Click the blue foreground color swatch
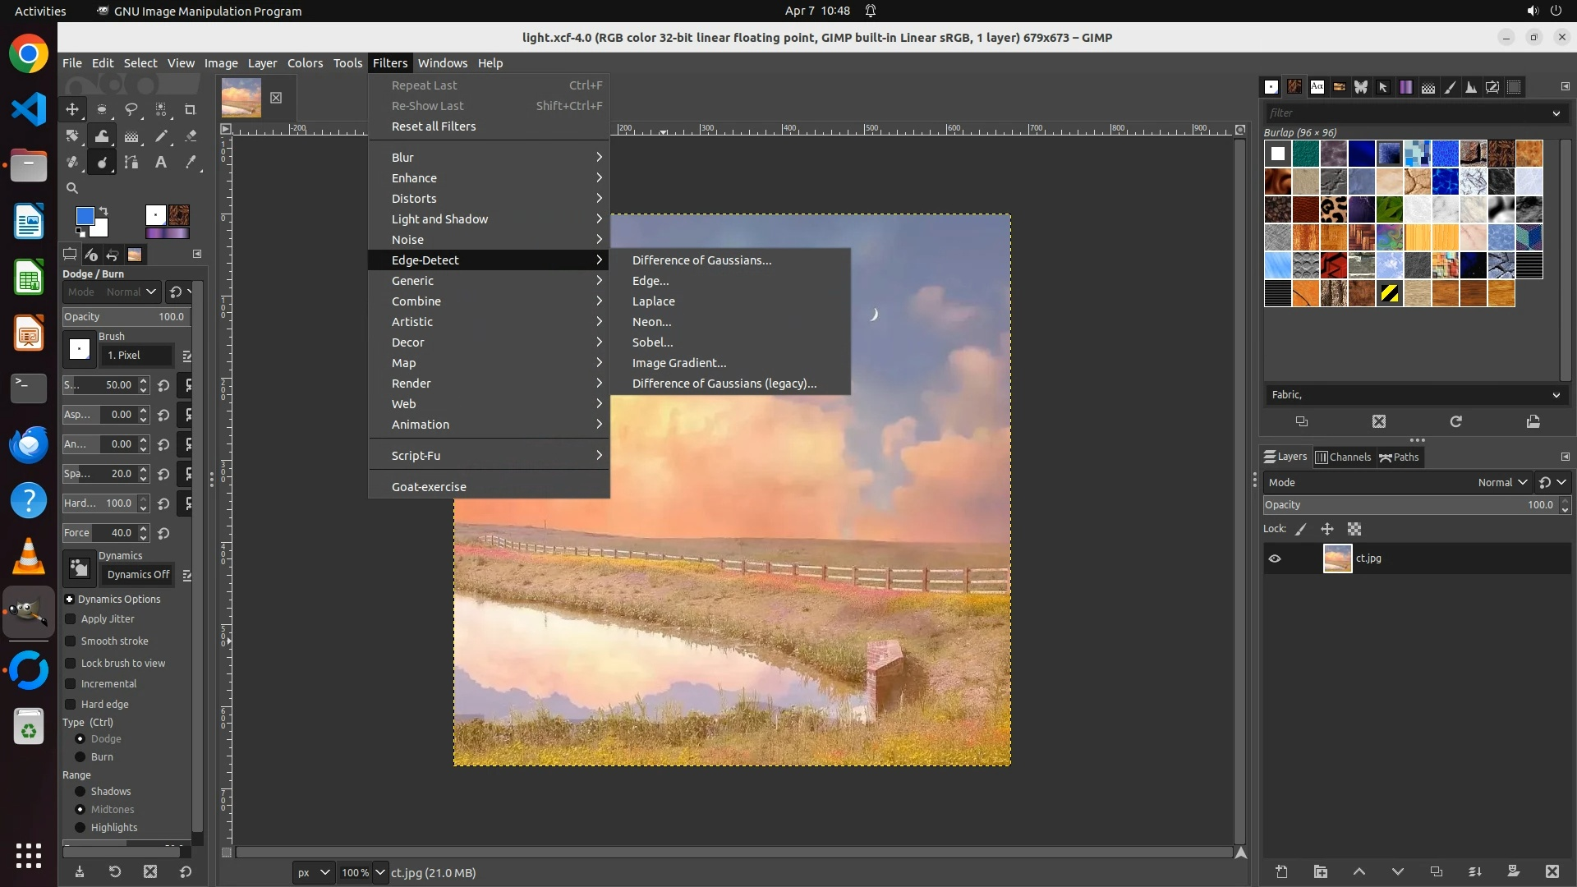Viewport: 1577px width, 887px height. click(x=84, y=215)
